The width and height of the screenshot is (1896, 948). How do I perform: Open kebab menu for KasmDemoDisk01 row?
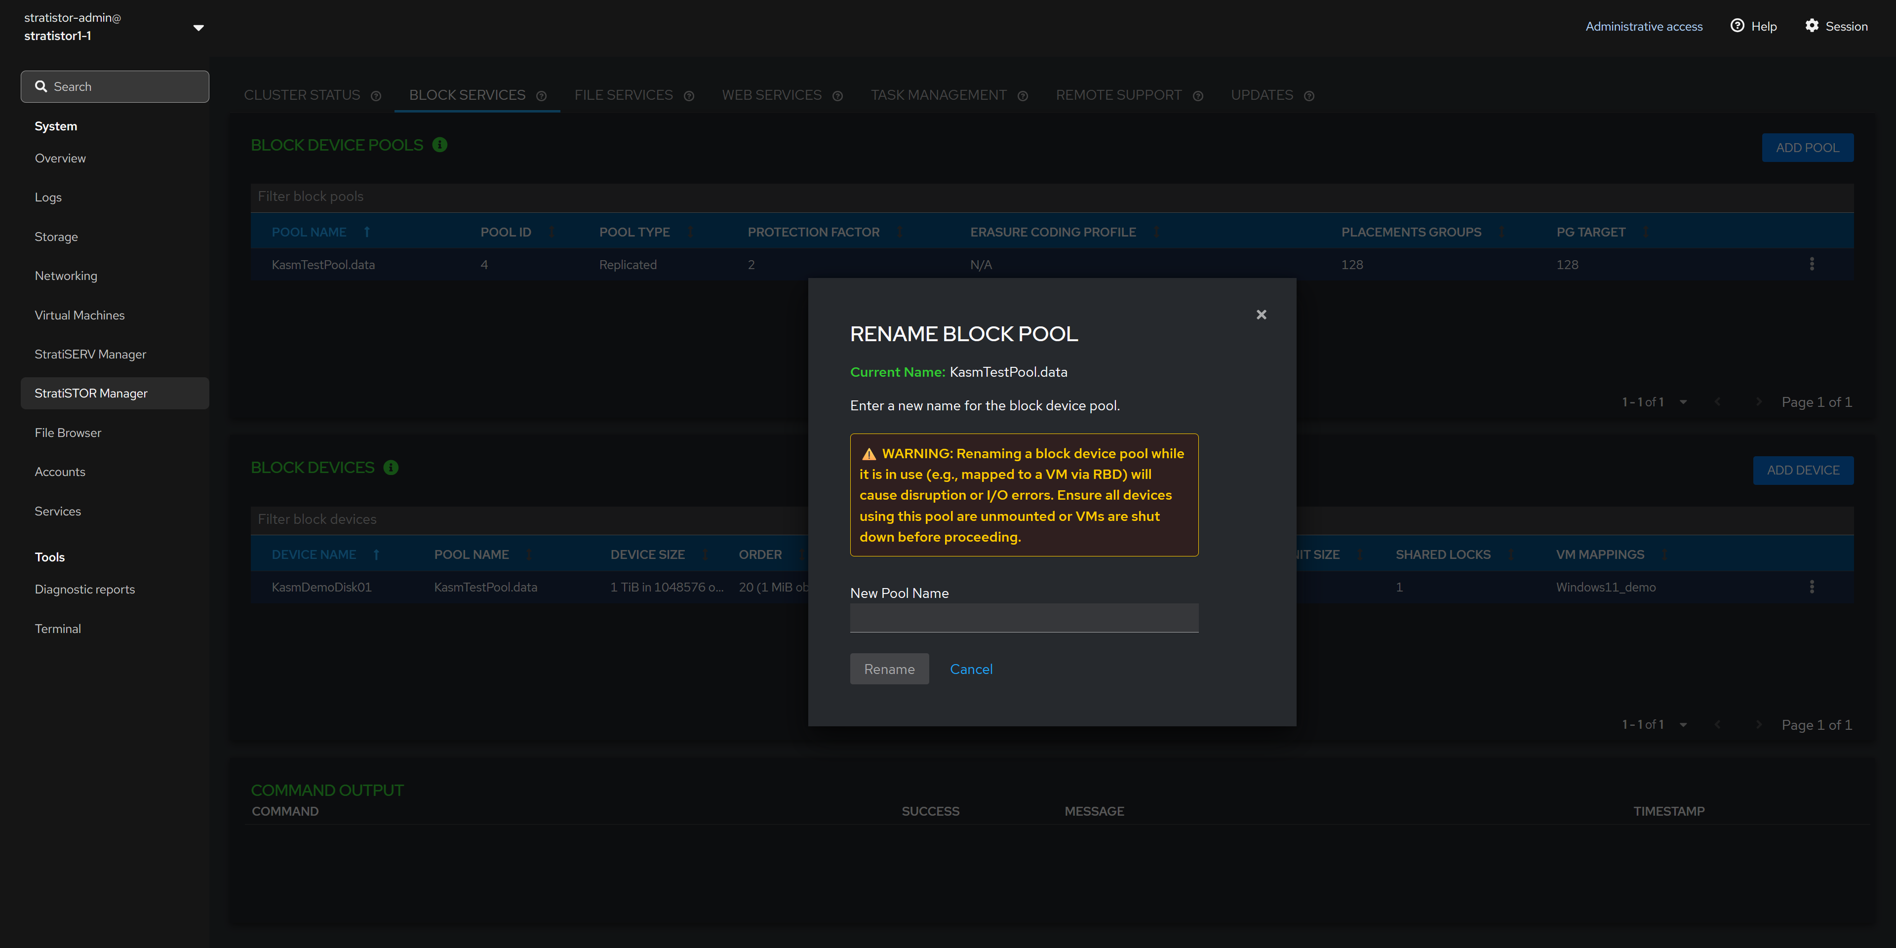click(1812, 587)
